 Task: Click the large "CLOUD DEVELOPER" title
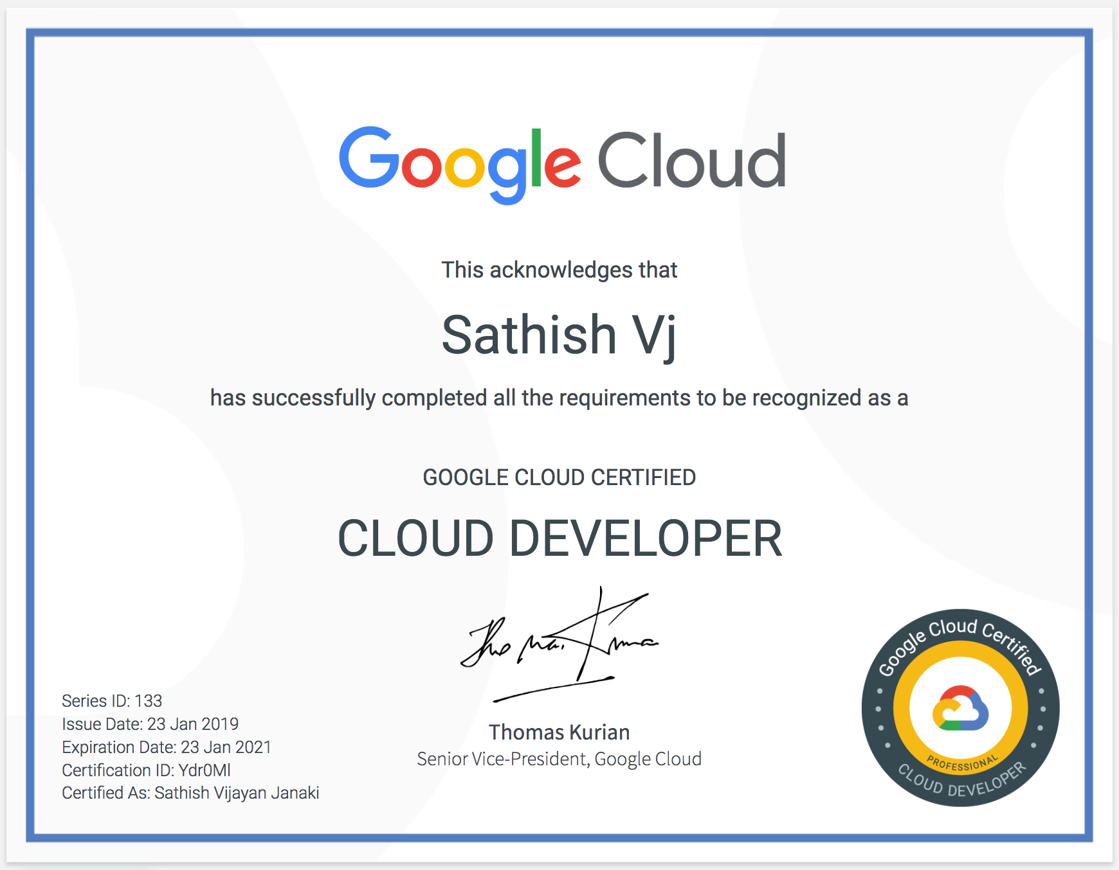(559, 538)
